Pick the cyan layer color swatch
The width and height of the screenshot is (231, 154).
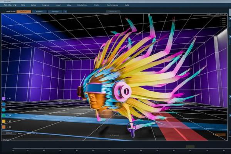4,110
